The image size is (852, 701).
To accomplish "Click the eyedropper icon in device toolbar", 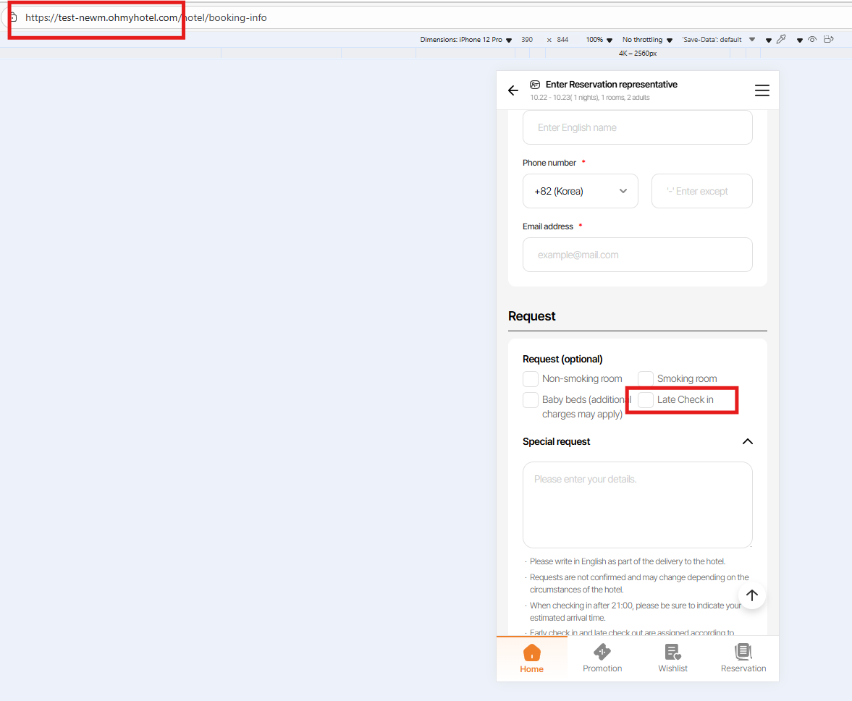I will (781, 39).
